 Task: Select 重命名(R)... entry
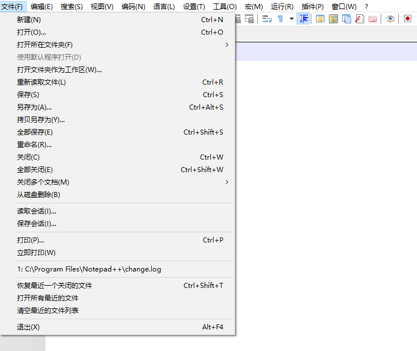(118, 145)
